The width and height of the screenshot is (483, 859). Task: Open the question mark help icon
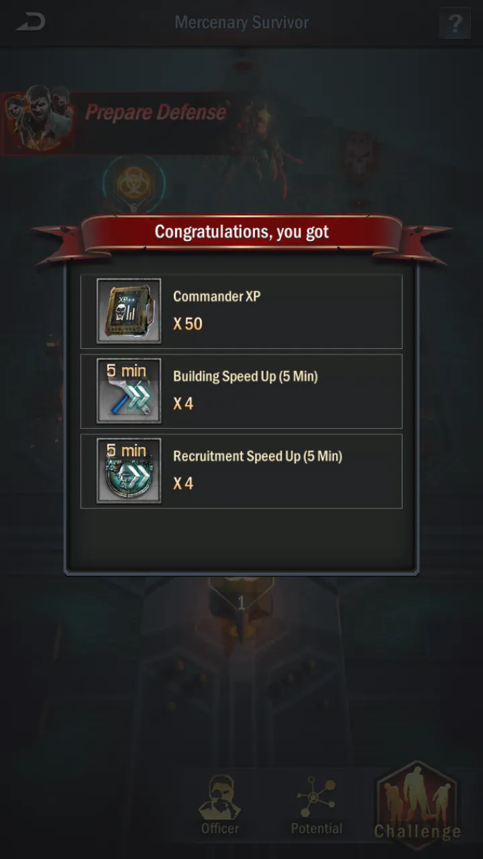coord(454,23)
